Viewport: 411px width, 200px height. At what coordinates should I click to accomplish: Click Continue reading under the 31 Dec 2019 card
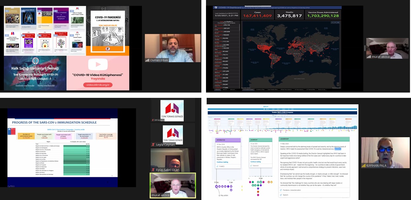click(x=222, y=162)
